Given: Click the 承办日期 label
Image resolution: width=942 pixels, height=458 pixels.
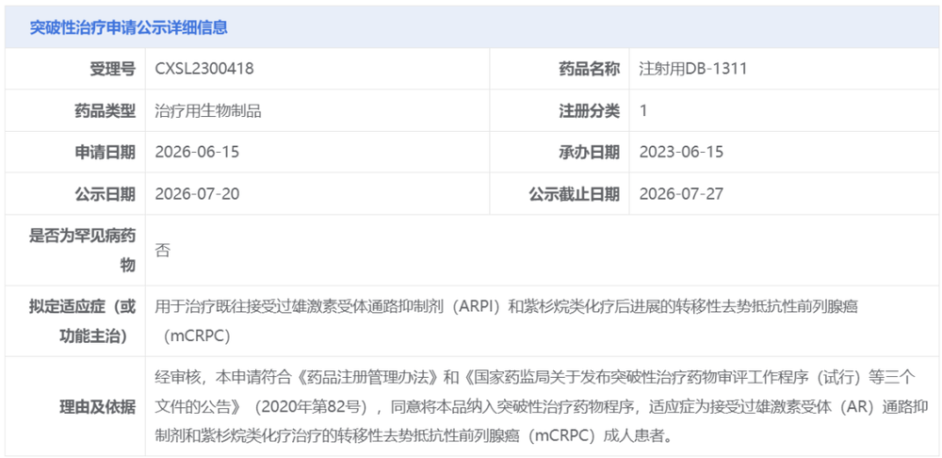Looking at the screenshot, I should tap(588, 152).
